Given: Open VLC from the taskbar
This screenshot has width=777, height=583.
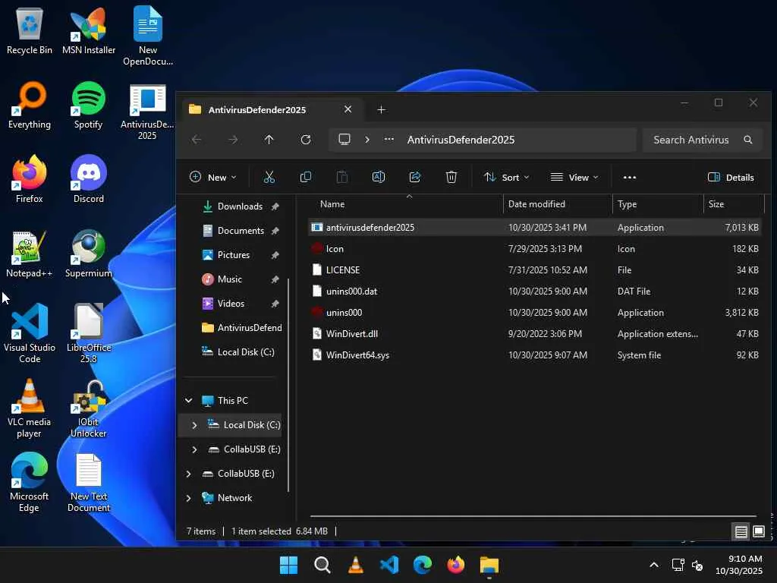Looking at the screenshot, I should coord(356,565).
